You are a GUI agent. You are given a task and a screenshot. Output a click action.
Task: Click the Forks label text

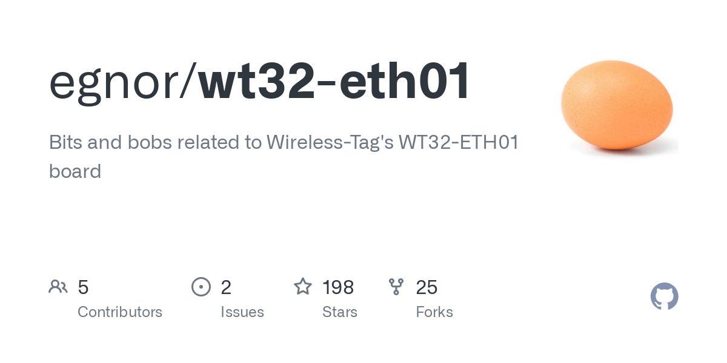[434, 312]
